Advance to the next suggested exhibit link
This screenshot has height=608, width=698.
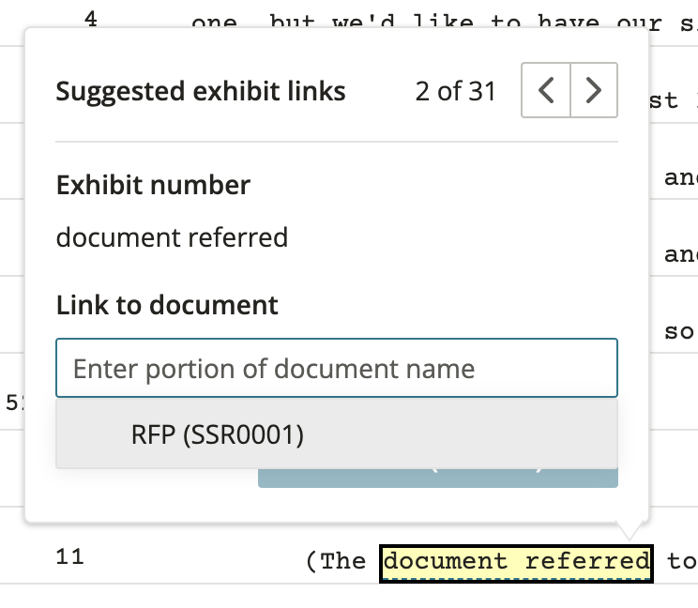(594, 90)
